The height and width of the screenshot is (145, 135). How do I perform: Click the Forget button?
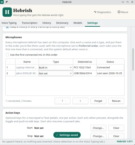pyautogui.click(x=98, y=101)
